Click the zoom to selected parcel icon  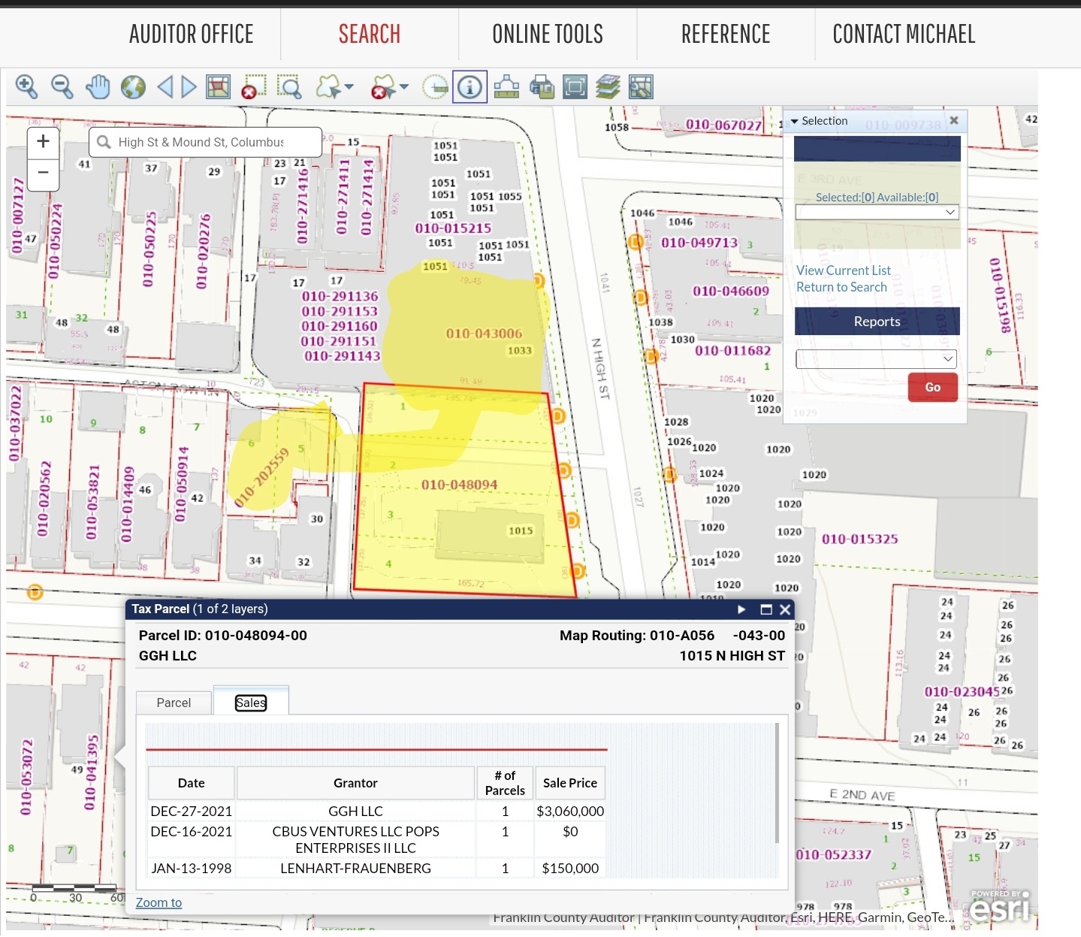(x=218, y=87)
